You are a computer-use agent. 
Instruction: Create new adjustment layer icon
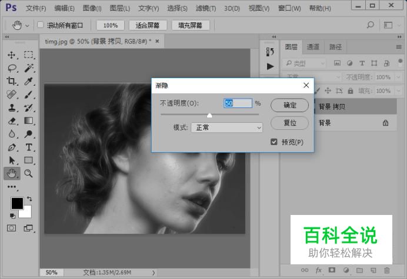coord(346,270)
